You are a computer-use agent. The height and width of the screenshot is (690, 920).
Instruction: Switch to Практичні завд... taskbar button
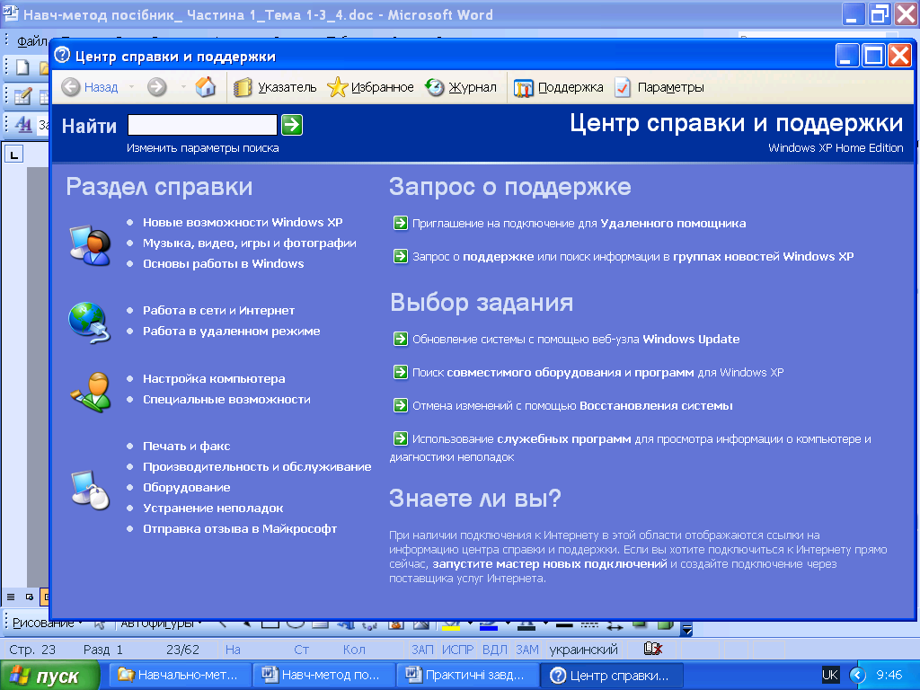point(466,676)
